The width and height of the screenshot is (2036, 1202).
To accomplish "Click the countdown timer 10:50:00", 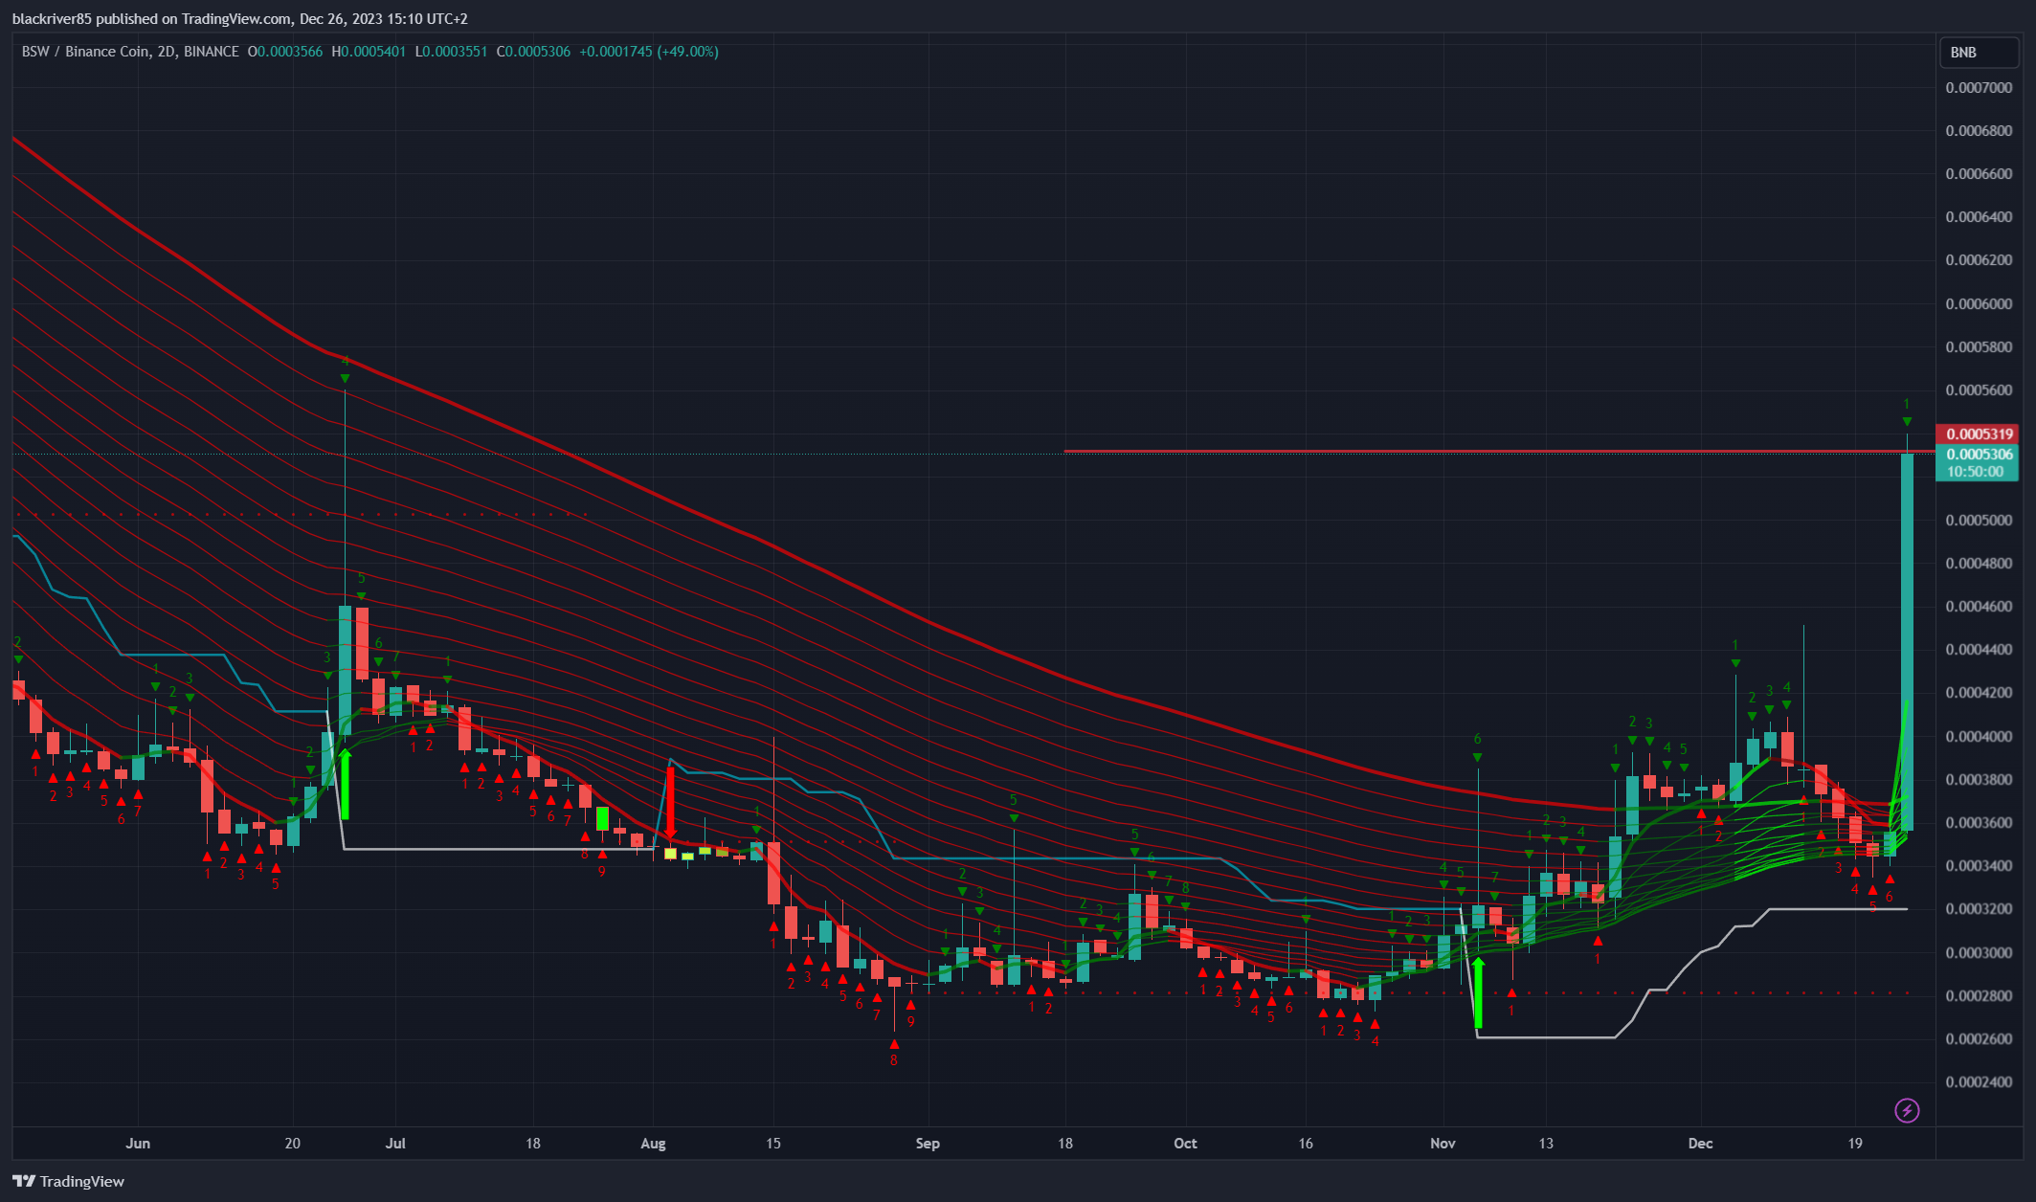I will point(1975,471).
